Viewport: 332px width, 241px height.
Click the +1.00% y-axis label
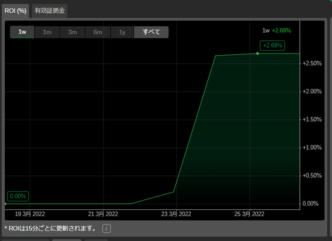point(312,147)
